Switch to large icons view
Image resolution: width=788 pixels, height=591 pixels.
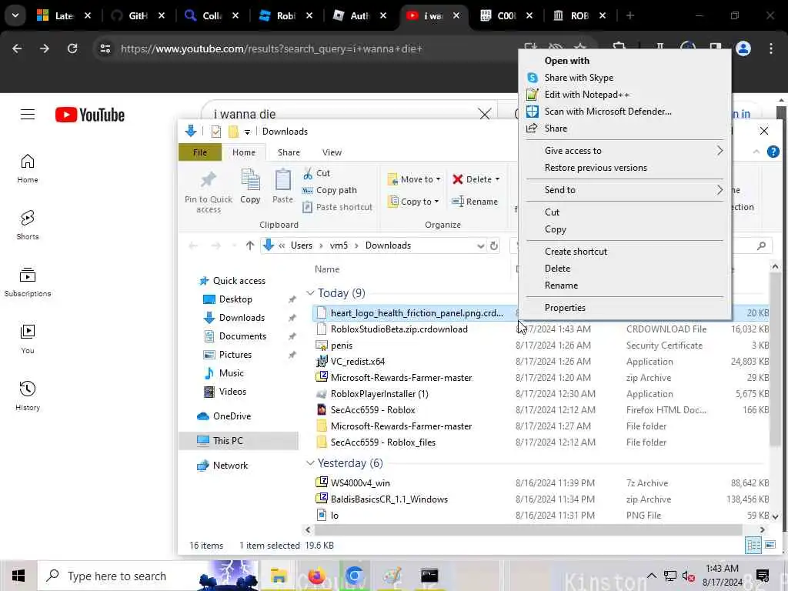pyautogui.click(x=770, y=545)
